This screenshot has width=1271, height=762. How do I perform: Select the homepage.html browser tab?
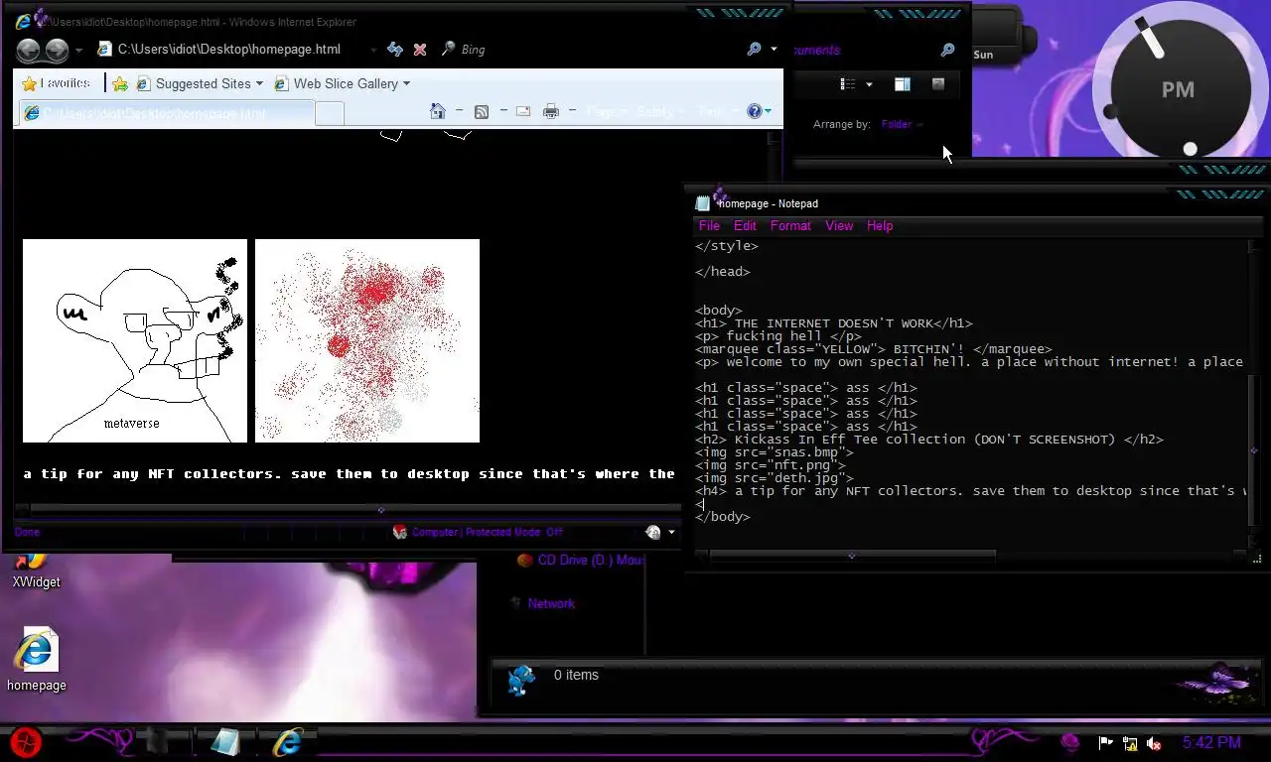point(165,113)
